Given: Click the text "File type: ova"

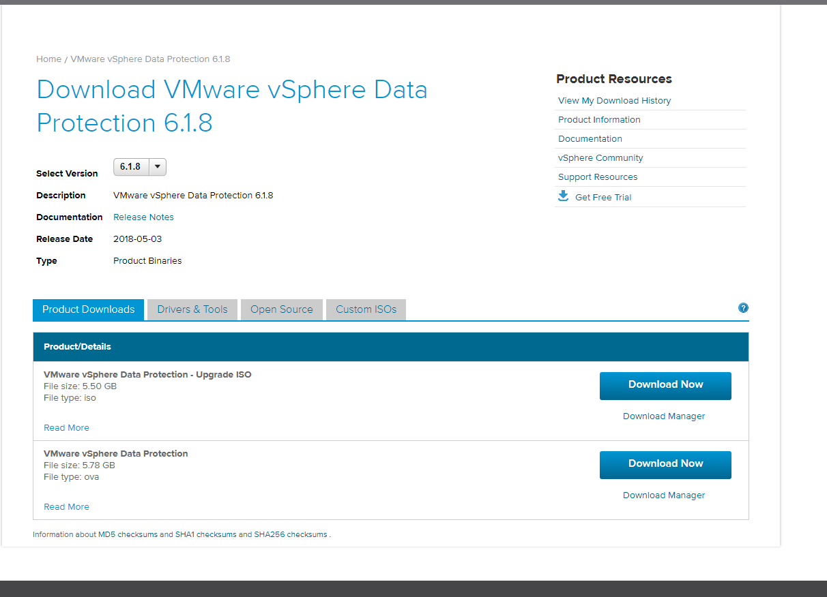Looking at the screenshot, I should 71,477.
